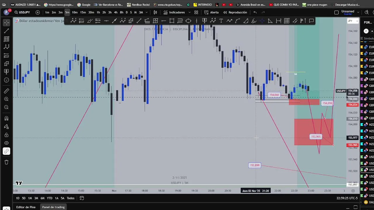Select the trend line tool in left sidebar
The height and width of the screenshot is (210, 374).
click(x=6, y=31)
